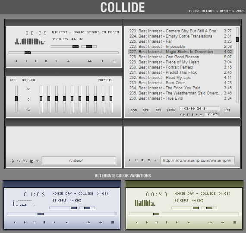246x233 pixels.
Task: Click the shuffle arrow icon in main player
Action: click(x=102, y=61)
